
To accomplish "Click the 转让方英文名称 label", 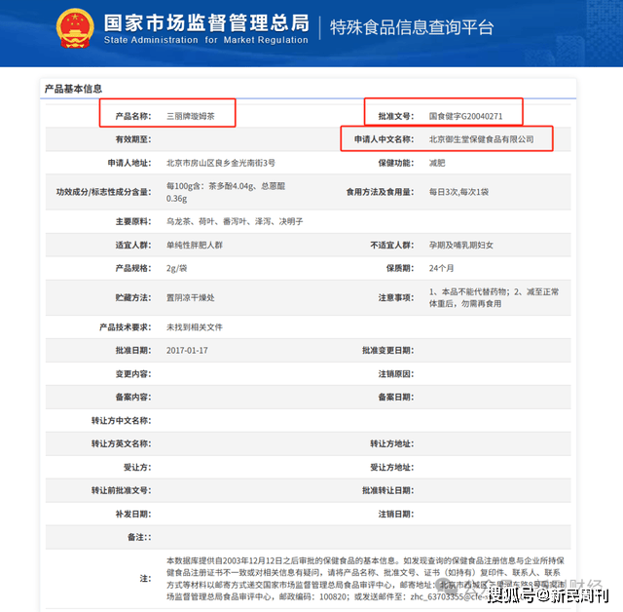I will (121, 443).
